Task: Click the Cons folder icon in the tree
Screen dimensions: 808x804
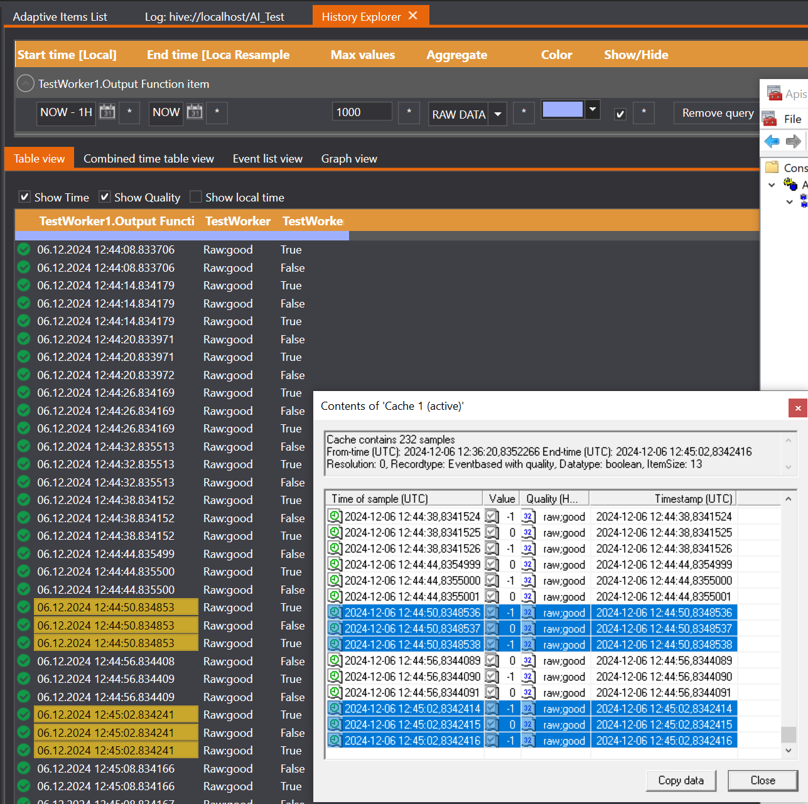Action: click(x=772, y=167)
